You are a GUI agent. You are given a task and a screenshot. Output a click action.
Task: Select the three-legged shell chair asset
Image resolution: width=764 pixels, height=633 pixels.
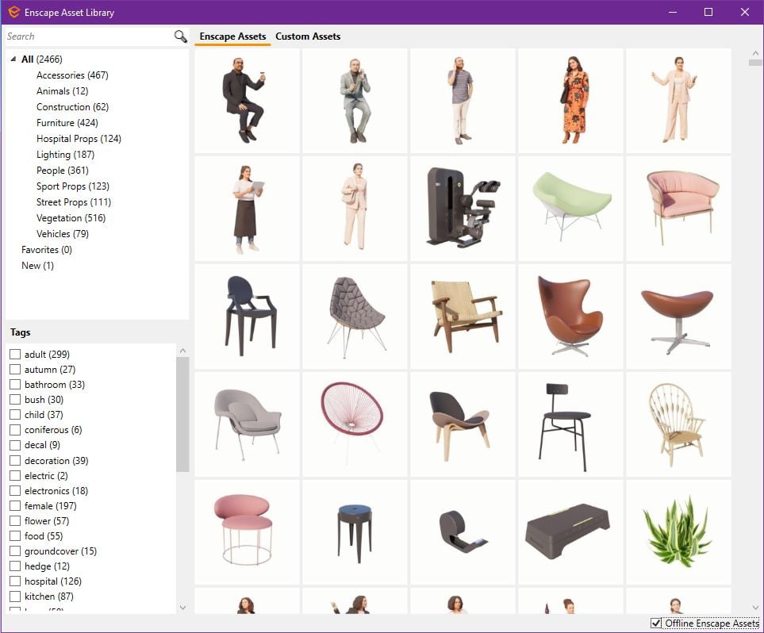click(463, 424)
